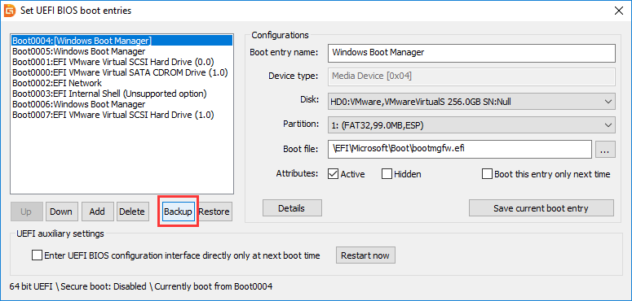Screen dimensions: 632x301
Task: Enable Enter UEFI BIOS configuration at next boot
Action: click(x=37, y=255)
